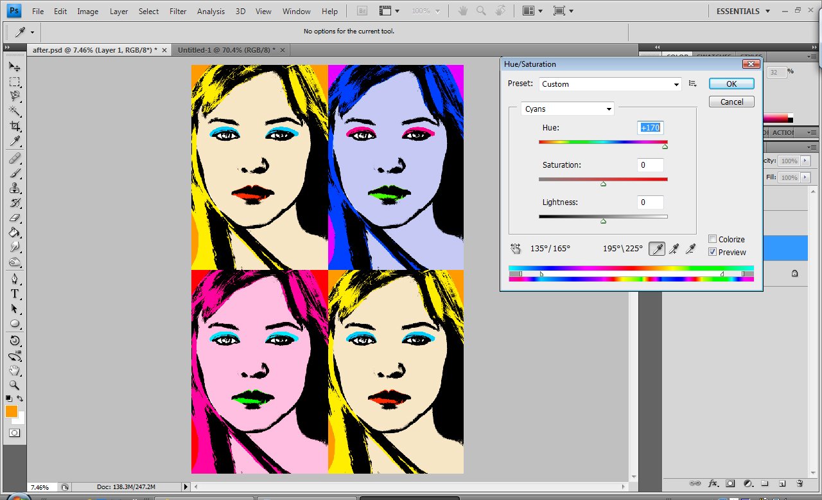Open the Filter menu
The width and height of the screenshot is (822, 500).
(178, 12)
